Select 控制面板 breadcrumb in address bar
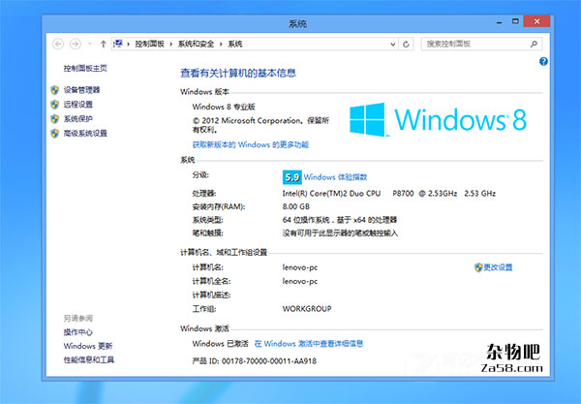 point(149,45)
